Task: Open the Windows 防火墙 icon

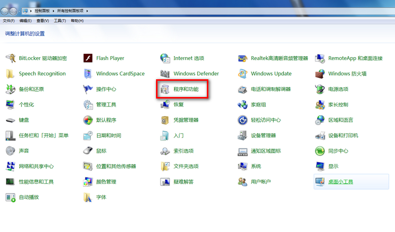Action: coord(320,74)
